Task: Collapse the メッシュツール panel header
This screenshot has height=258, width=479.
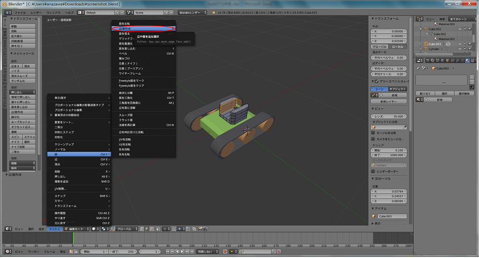Action: click(x=22, y=54)
